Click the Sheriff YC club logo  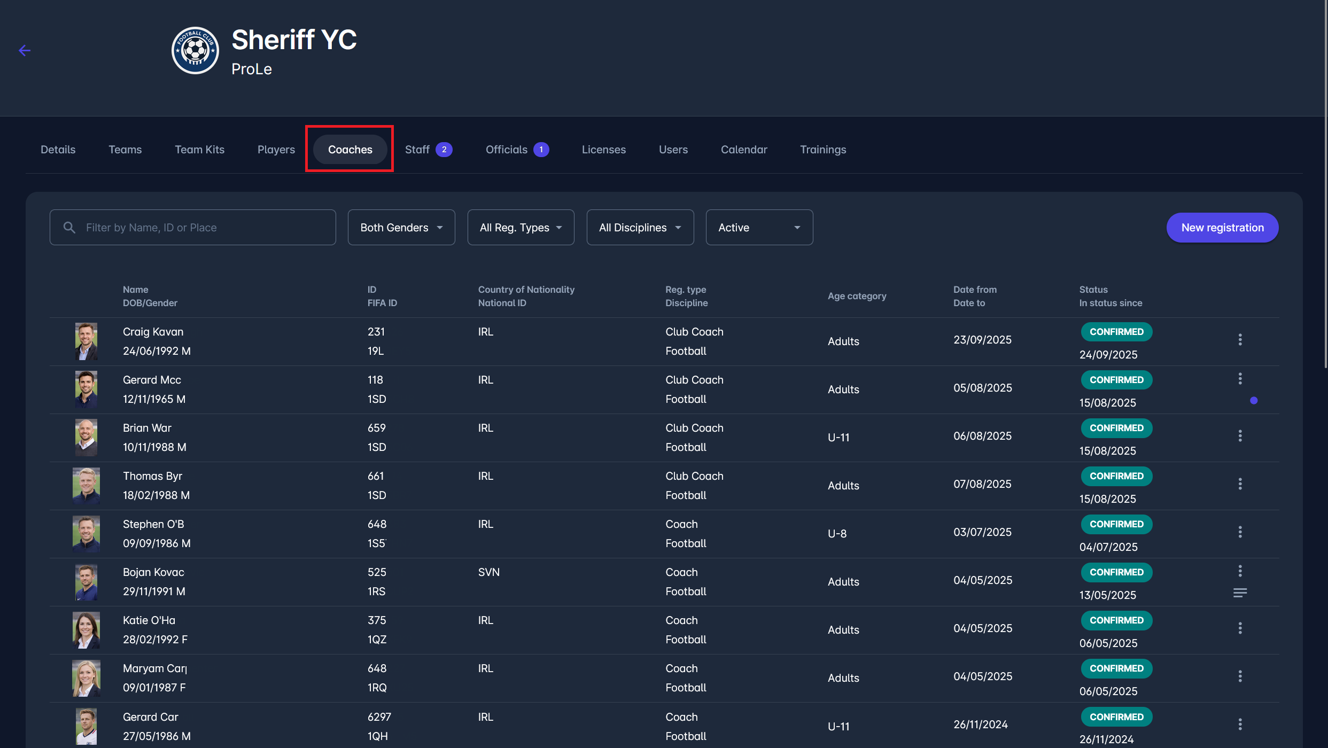point(195,50)
